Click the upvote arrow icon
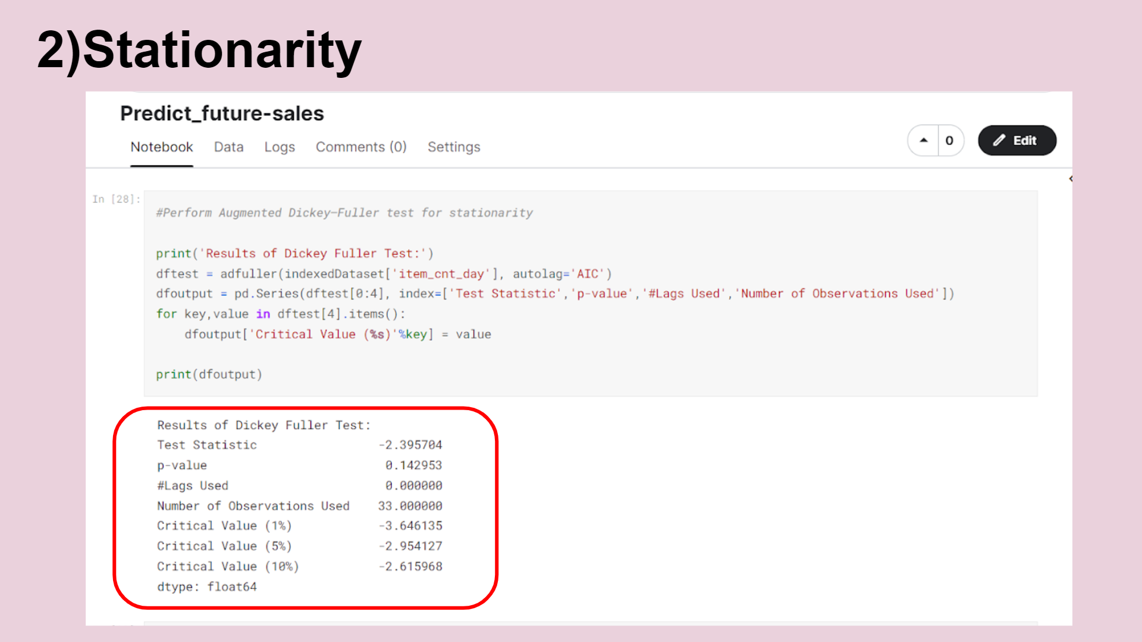1142x642 pixels. (923, 141)
